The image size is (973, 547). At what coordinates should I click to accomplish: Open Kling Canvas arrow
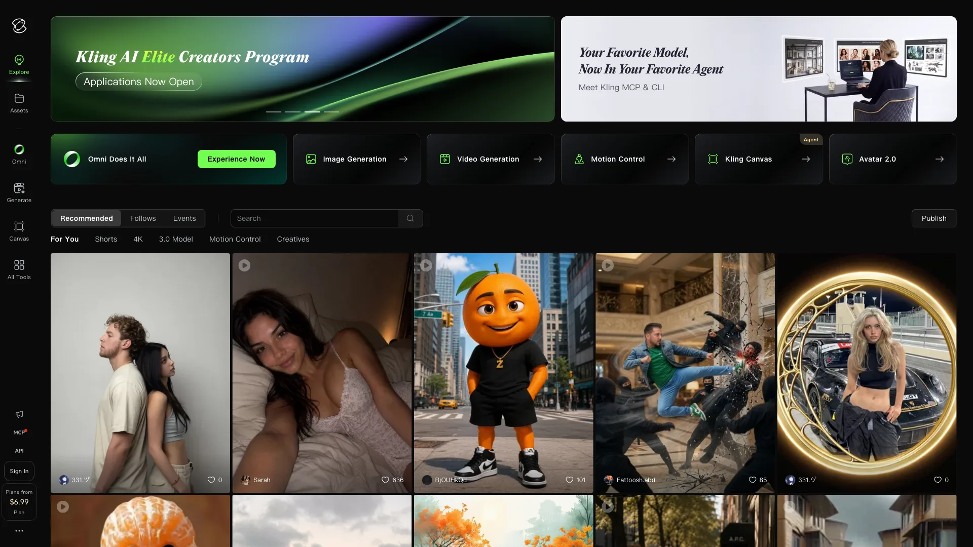click(806, 159)
